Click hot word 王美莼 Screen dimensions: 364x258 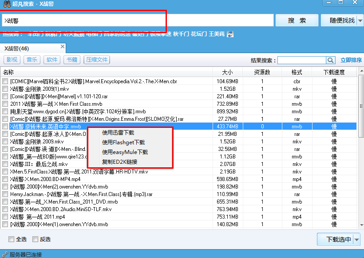(x=217, y=34)
